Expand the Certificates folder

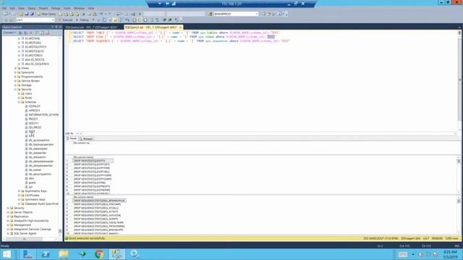[x=20, y=196]
